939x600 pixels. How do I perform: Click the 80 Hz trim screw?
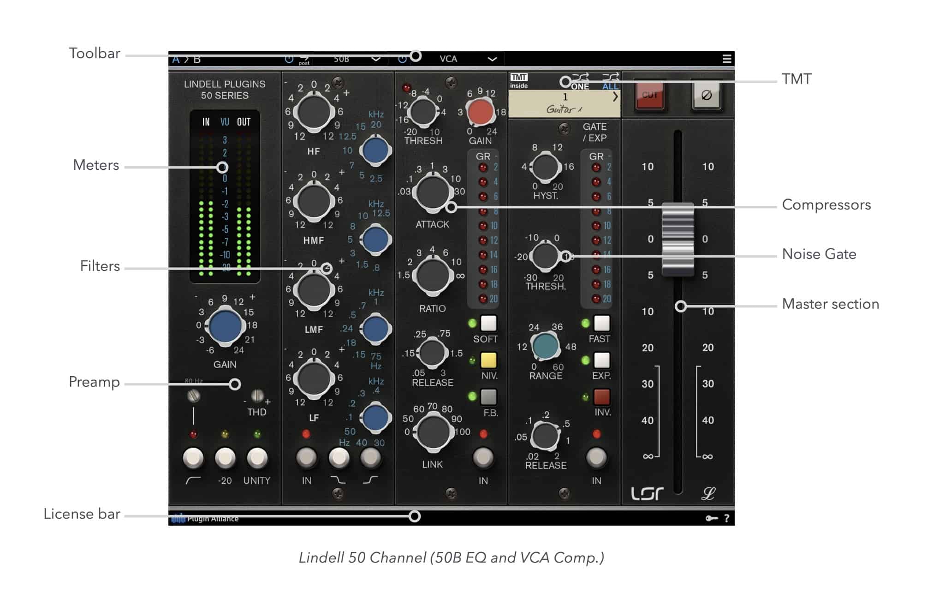tap(194, 396)
